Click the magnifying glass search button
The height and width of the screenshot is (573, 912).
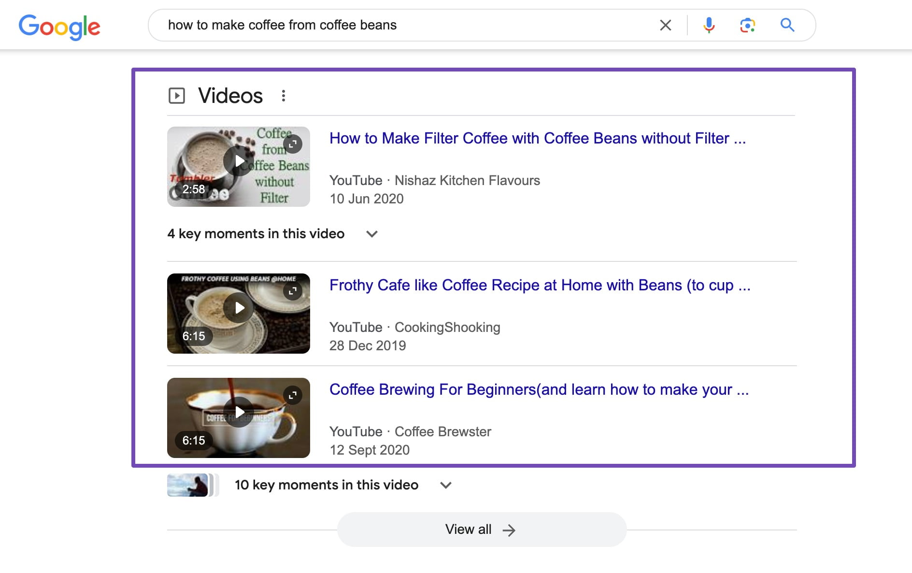787,25
